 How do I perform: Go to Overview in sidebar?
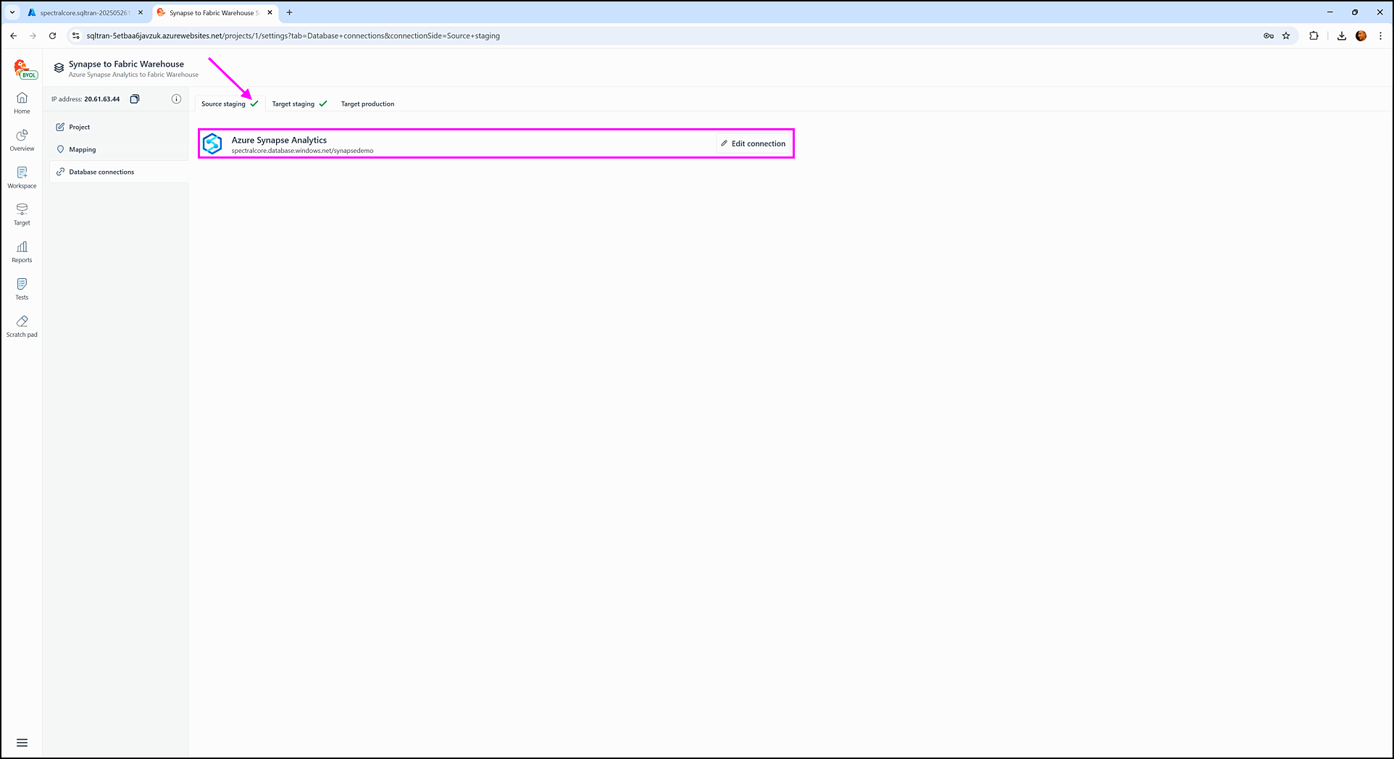point(22,140)
